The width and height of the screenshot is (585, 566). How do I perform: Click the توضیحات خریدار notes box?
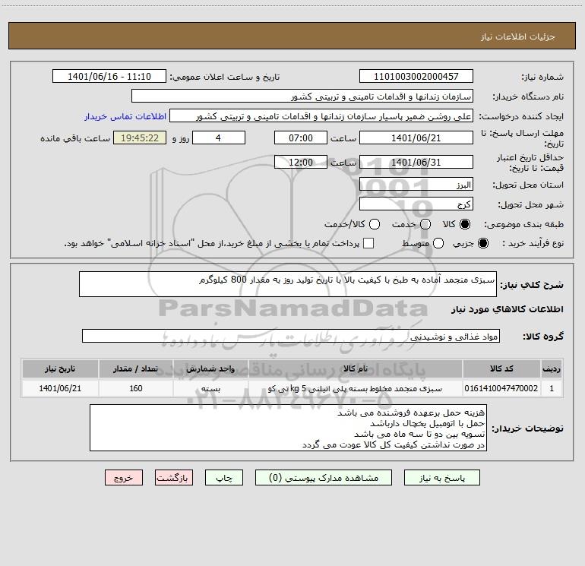coord(288,428)
